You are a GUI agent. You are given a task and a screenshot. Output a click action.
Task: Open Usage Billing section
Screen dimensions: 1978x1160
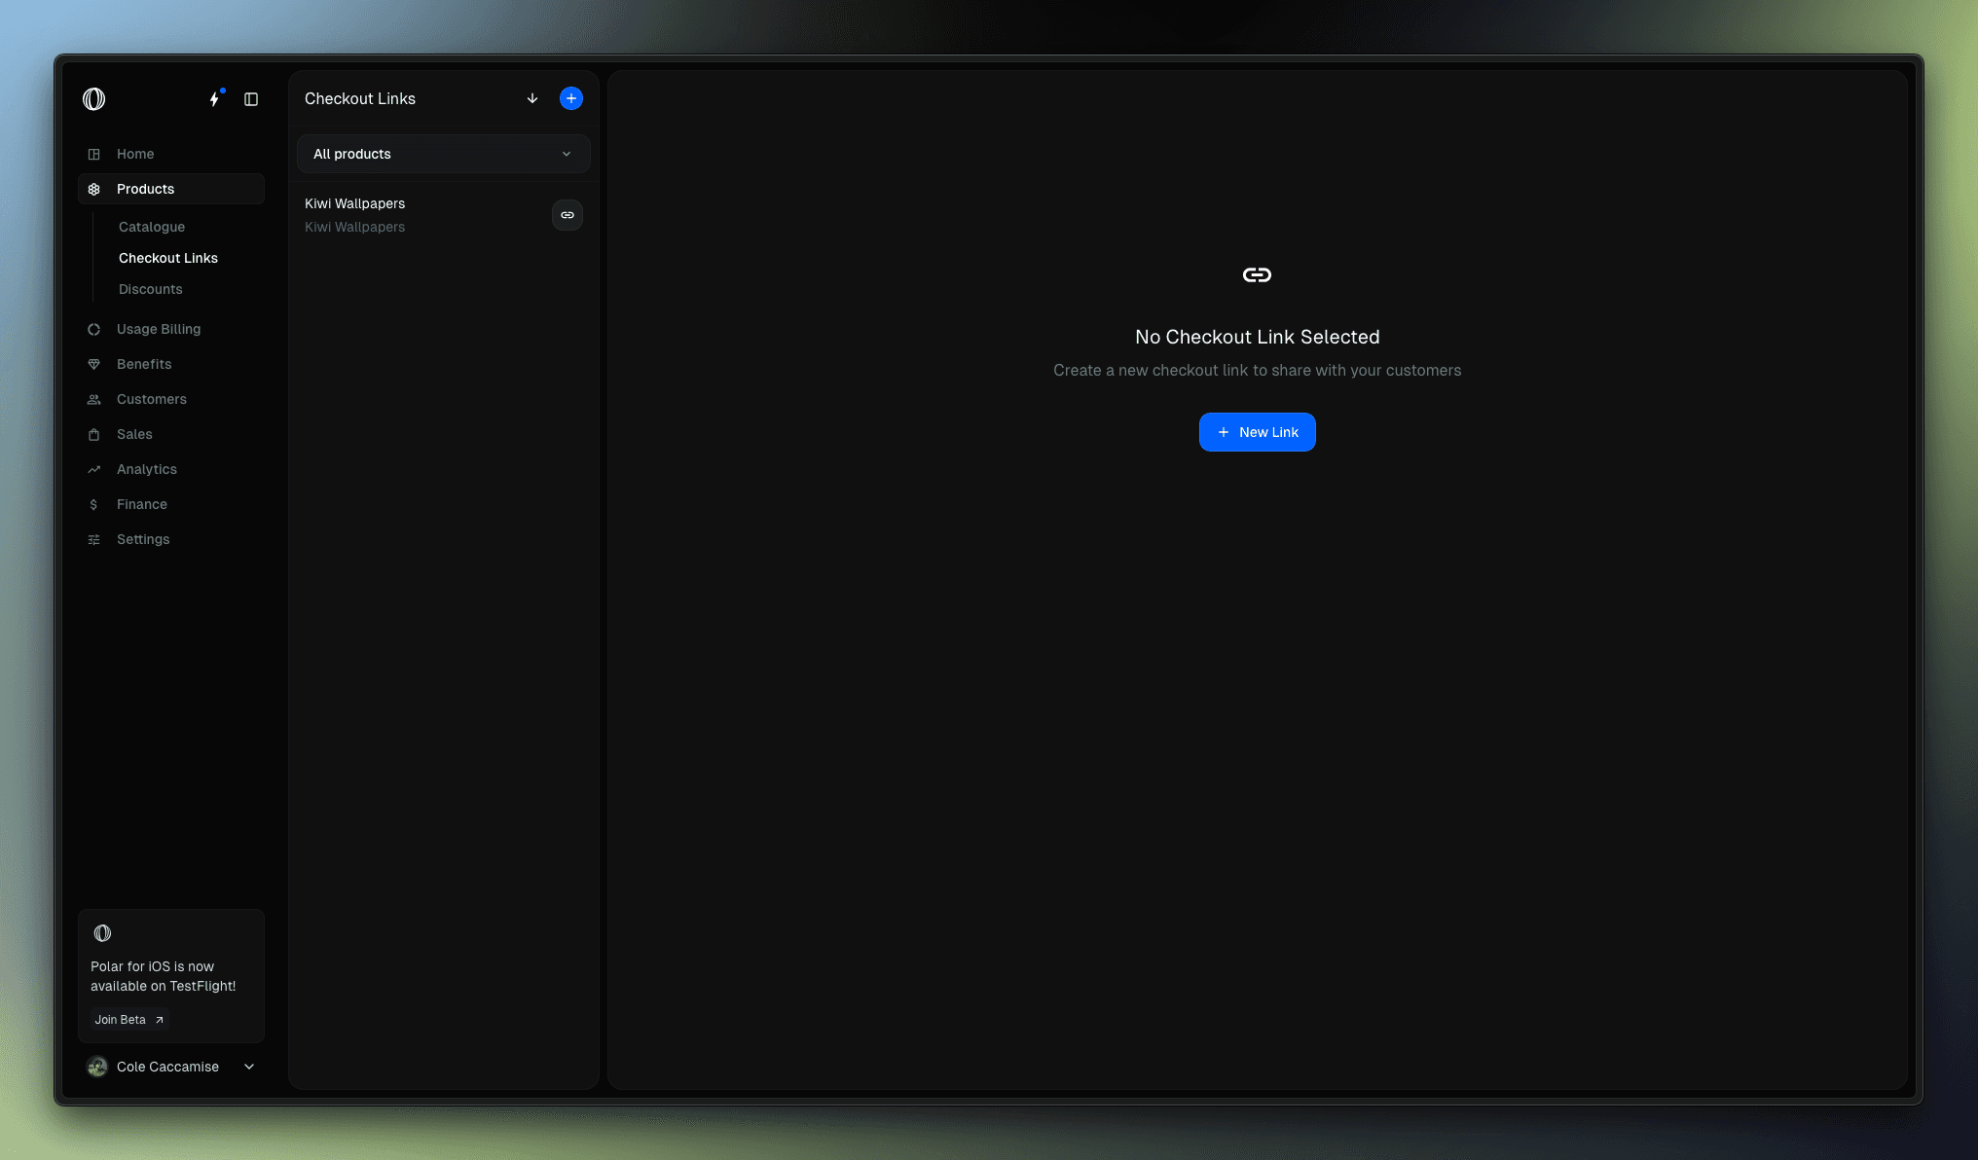[x=171, y=329]
